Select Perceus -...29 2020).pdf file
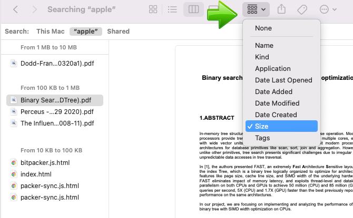This screenshot has height=218, width=353. coord(55,112)
